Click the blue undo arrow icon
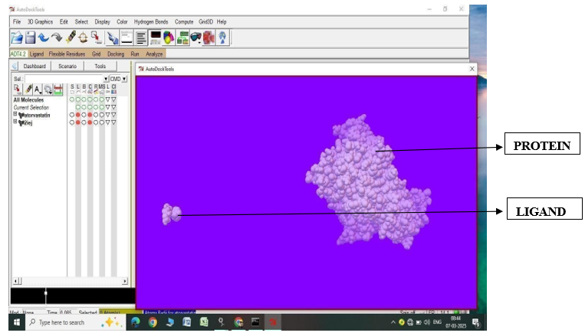Viewport: 585px width, 336px height. click(44, 37)
